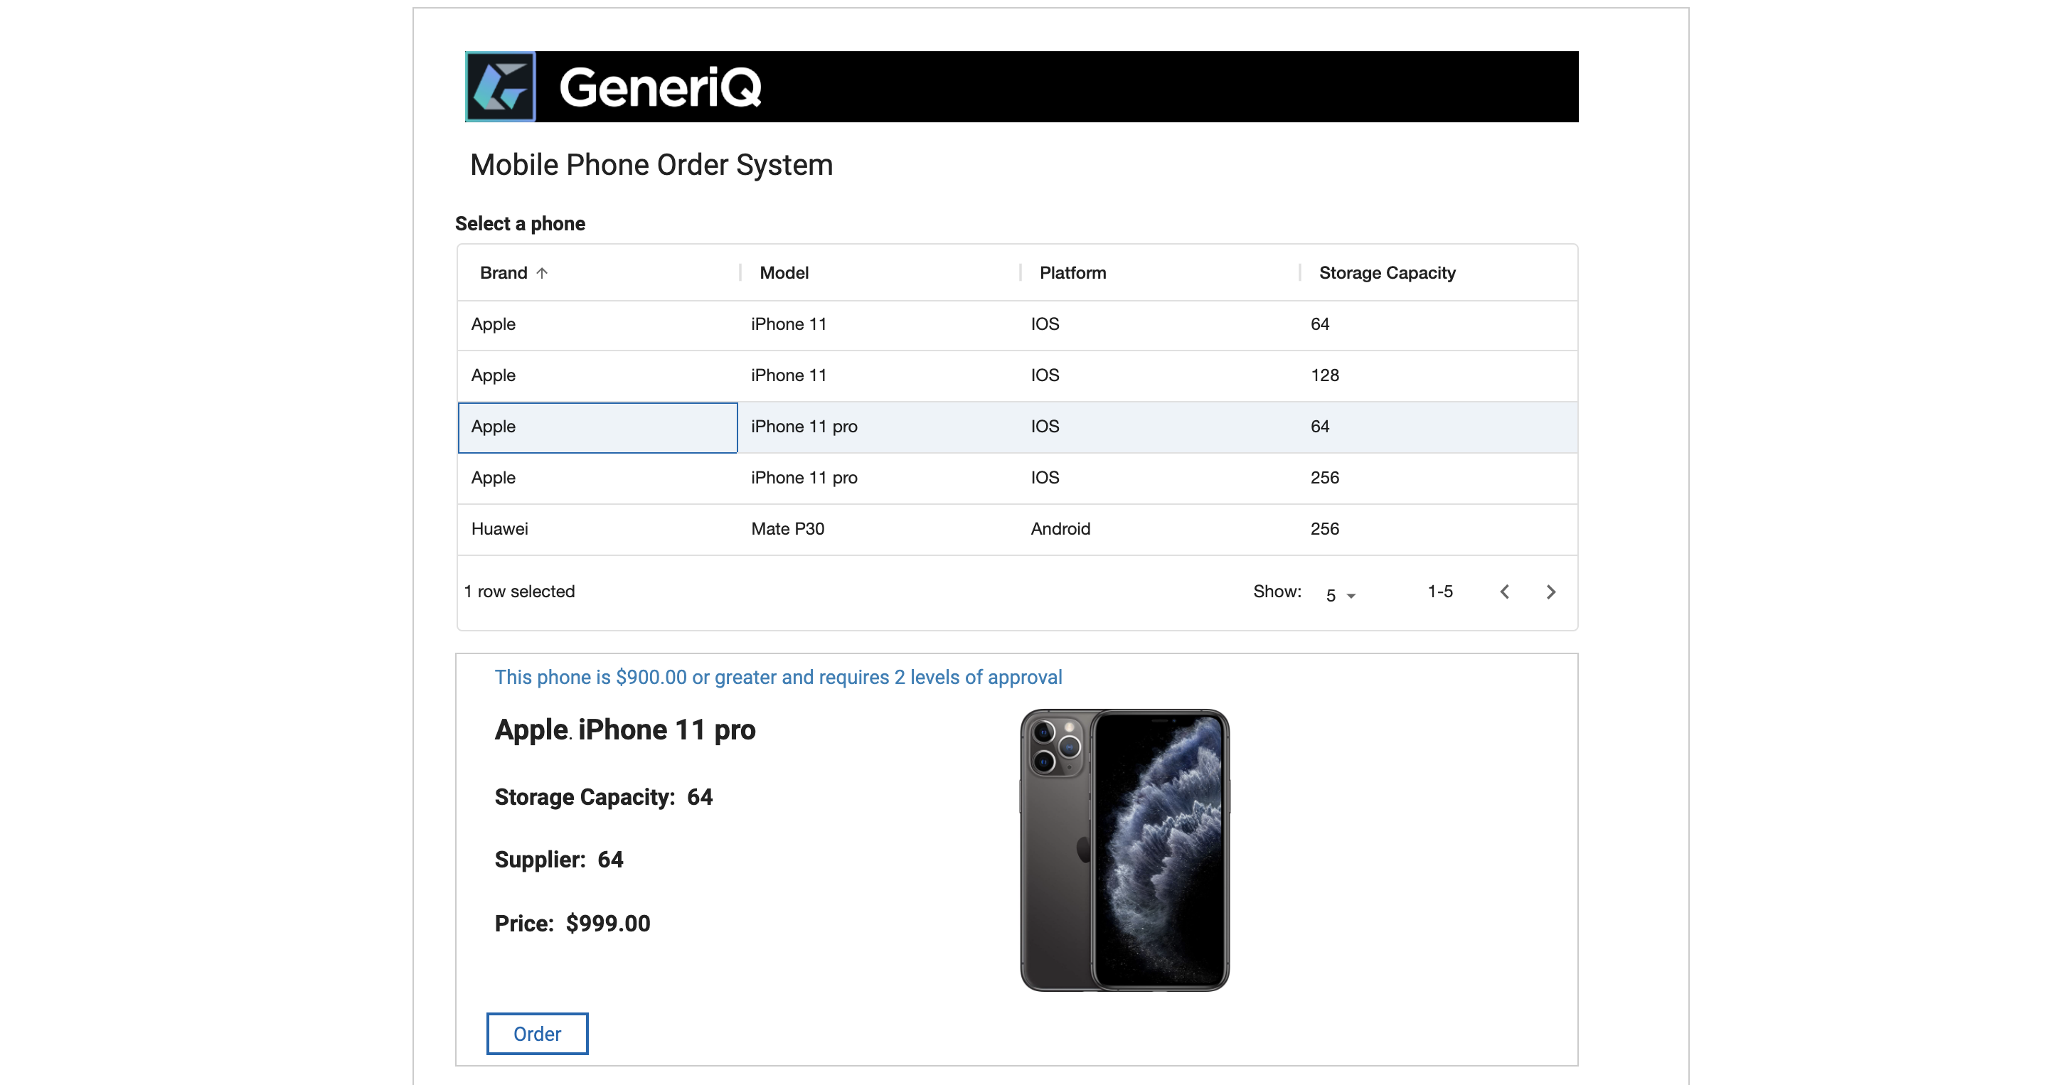Click the iPhone 11 pro product image
Viewport: 2061px width, 1085px height.
point(1124,850)
